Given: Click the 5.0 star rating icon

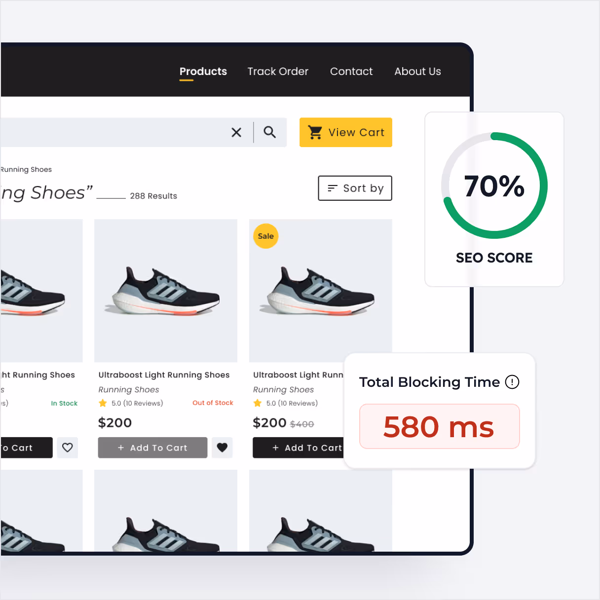Looking at the screenshot, I should (103, 403).
